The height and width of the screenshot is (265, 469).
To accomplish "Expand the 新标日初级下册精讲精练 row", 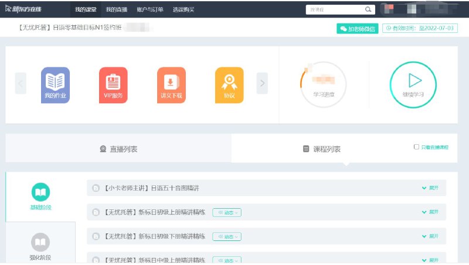I will (x=430, y=236).
